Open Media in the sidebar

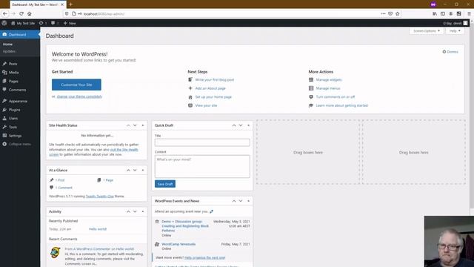point(13,73)
